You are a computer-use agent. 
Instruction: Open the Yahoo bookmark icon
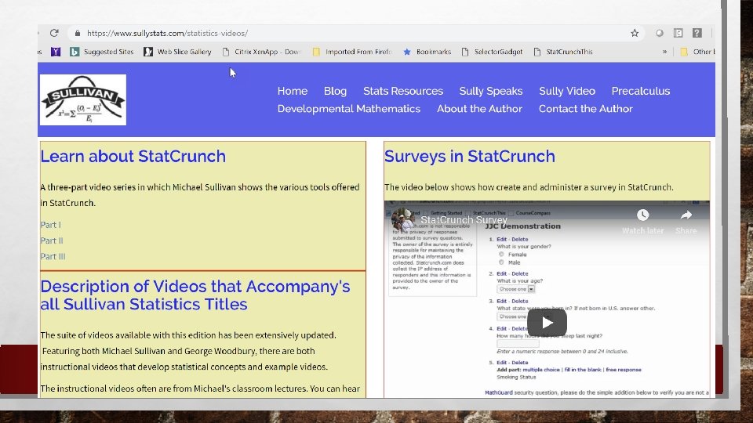tap(56, 52)
